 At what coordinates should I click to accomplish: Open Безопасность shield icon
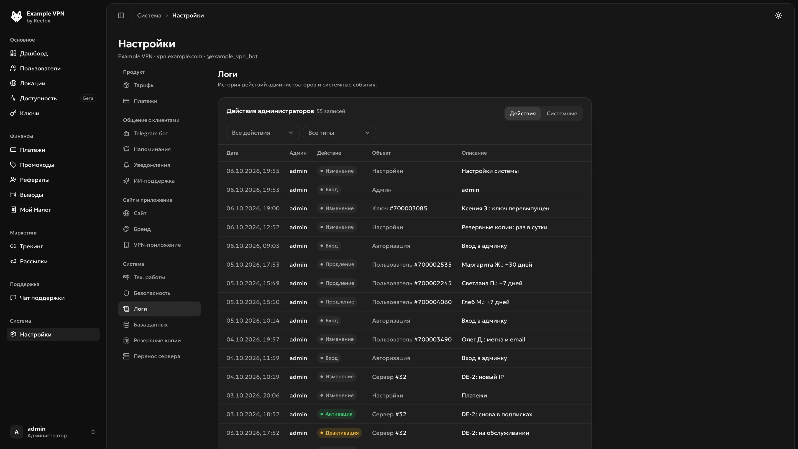(x=126, y=293)
